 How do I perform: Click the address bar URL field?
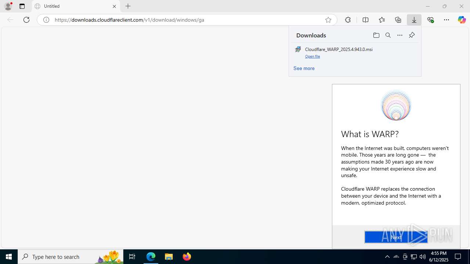point(187,20)
